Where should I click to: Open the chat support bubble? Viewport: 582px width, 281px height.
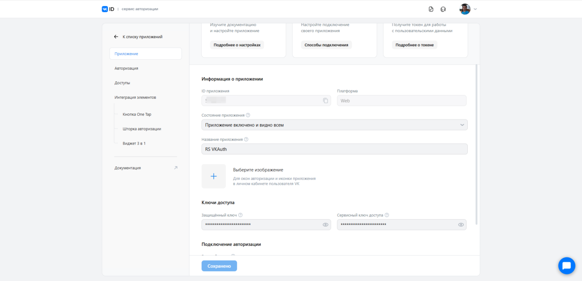[x=566, y=266]
